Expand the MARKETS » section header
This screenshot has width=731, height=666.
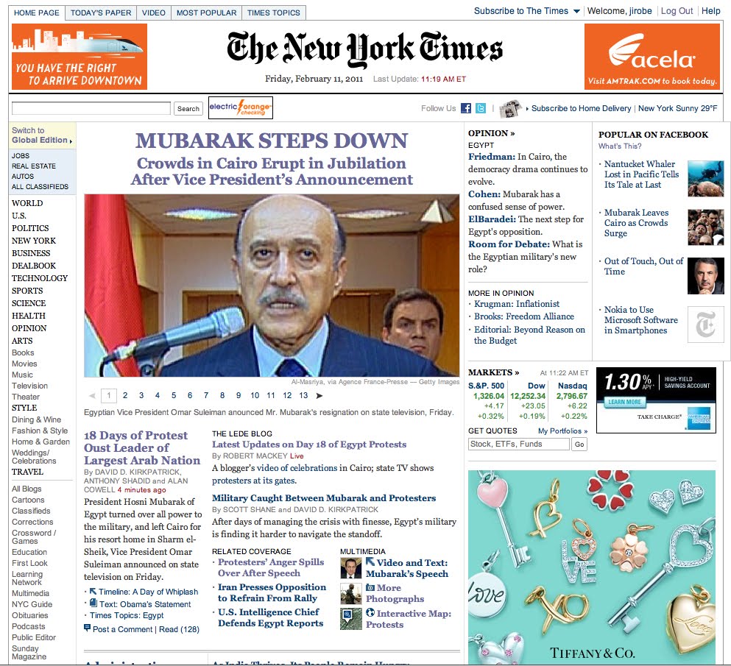(x=494, y=372)
